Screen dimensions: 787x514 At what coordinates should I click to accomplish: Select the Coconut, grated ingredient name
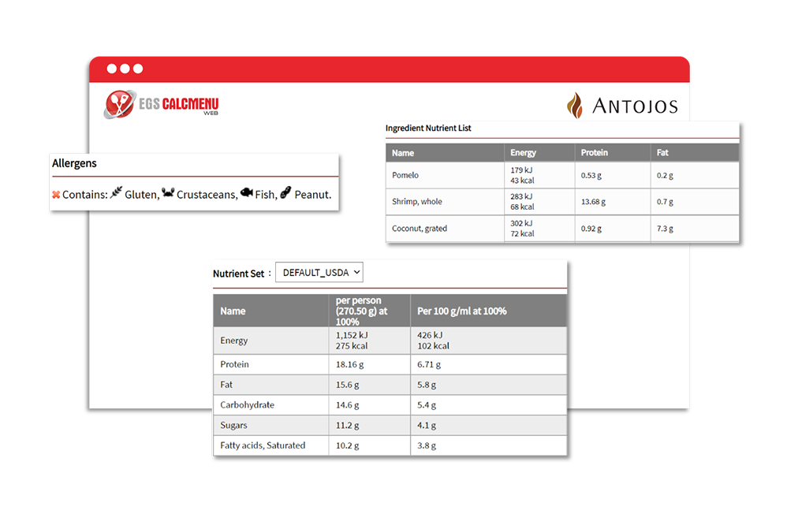tap(420, 229)
